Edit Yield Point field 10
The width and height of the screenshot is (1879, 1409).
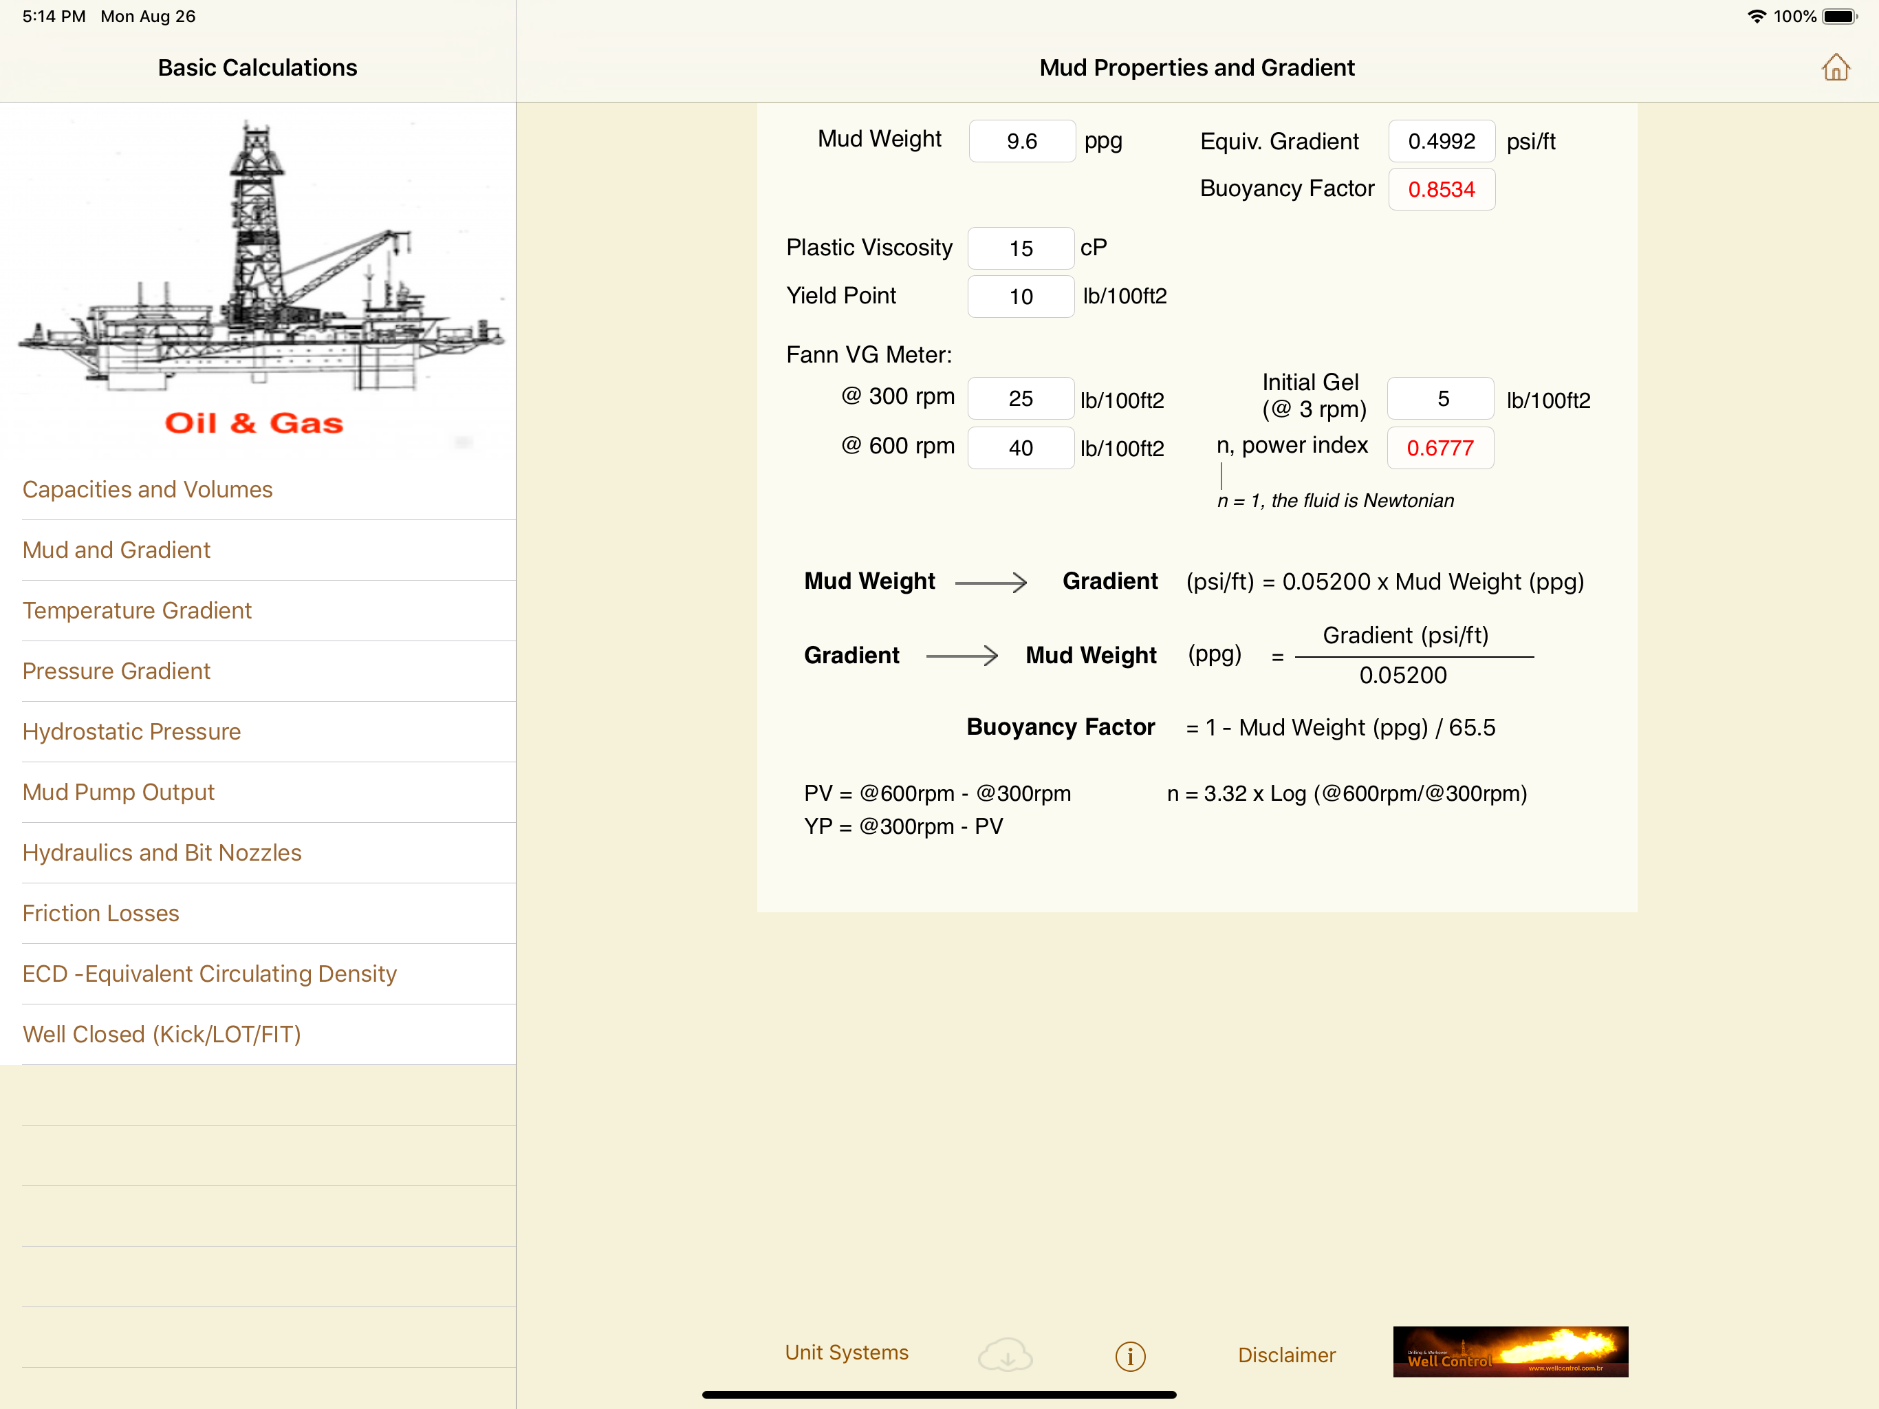coord(1021,296)
